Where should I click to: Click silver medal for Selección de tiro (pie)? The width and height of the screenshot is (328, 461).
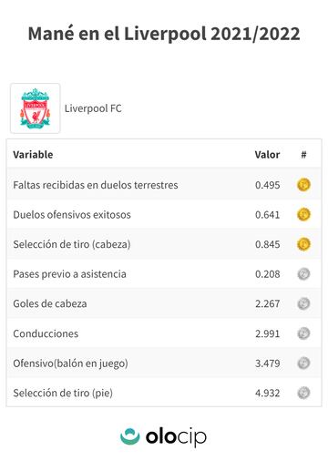point(303,393)
